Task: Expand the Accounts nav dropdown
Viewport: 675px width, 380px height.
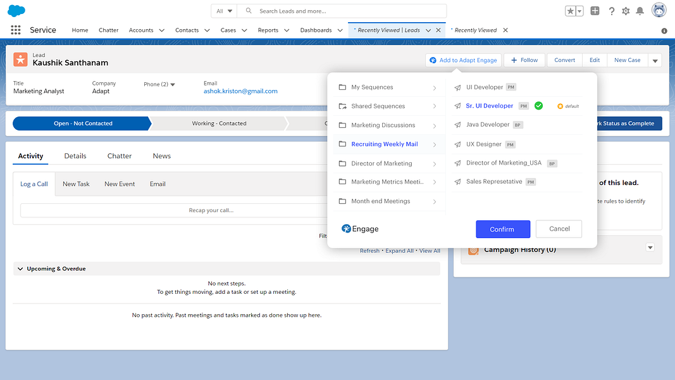Action: (161, 30)
